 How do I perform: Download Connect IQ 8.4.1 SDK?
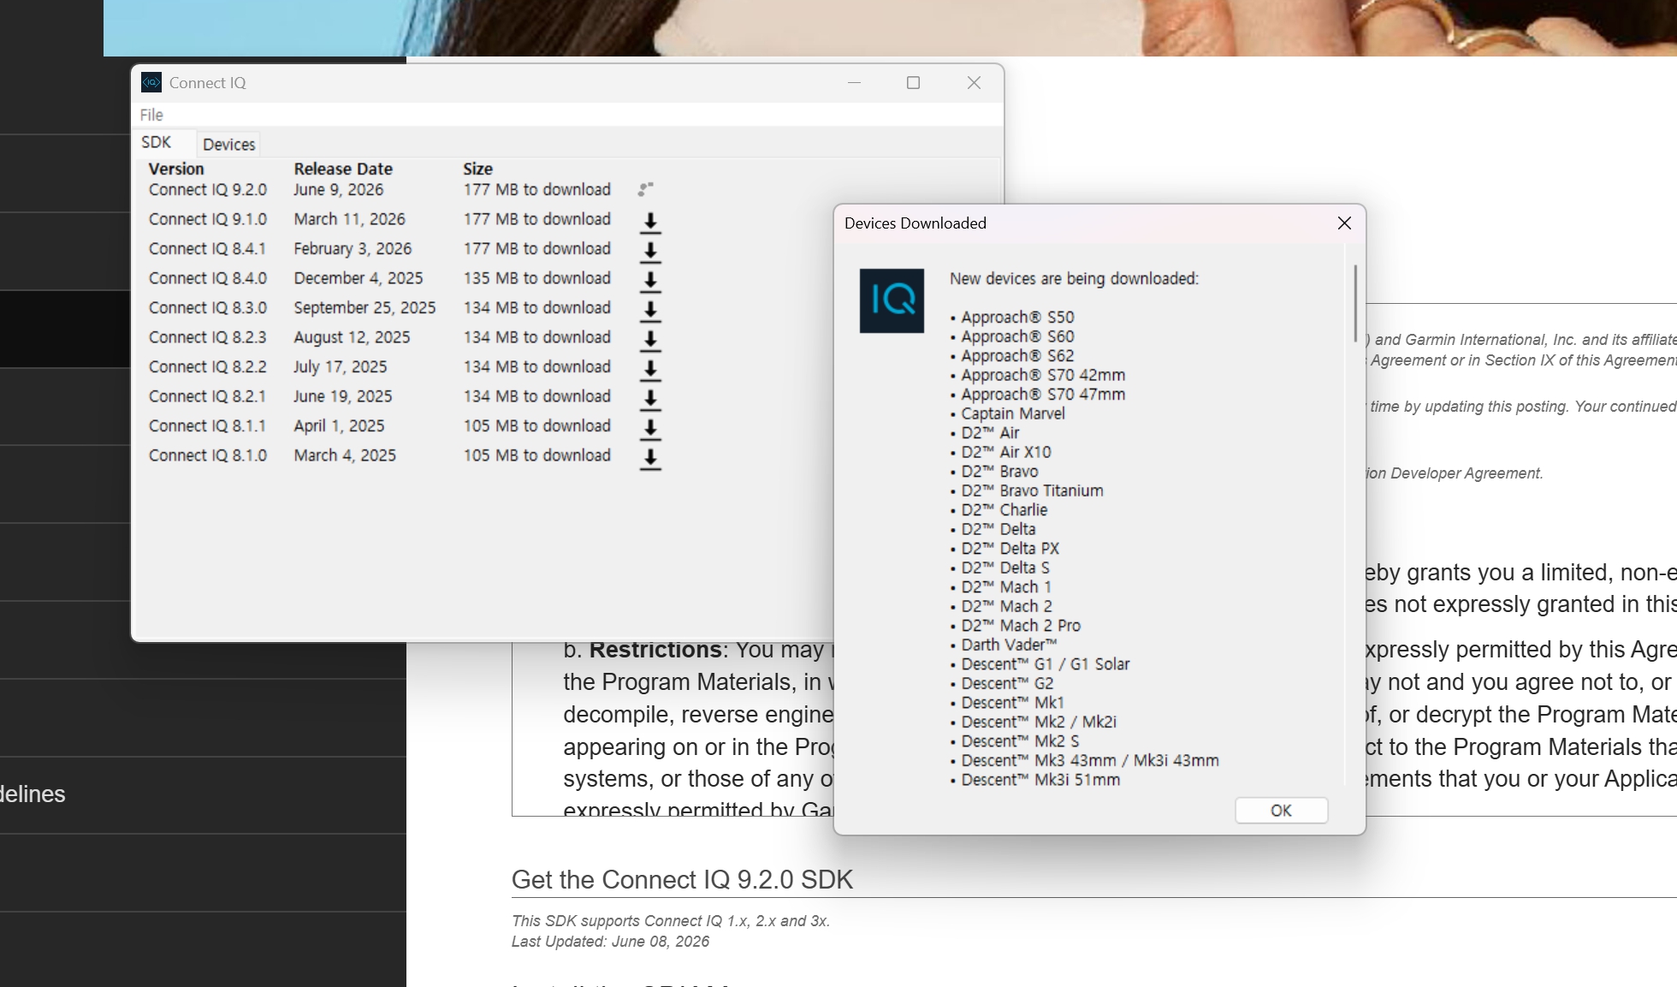point(650,252)
